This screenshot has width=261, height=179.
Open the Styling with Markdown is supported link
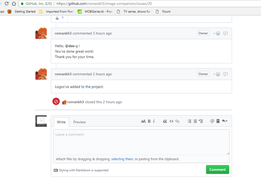[x=81, y=170]
